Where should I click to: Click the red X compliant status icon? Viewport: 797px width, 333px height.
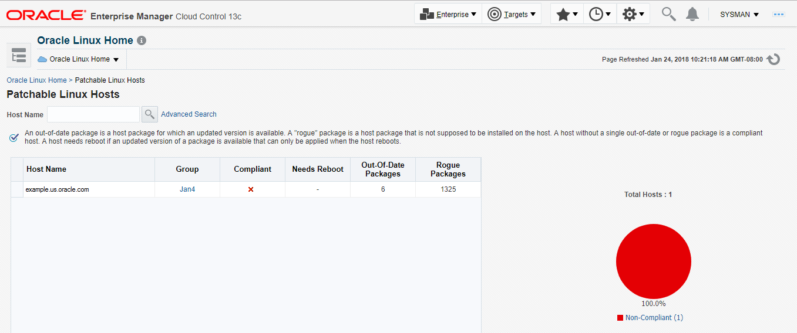pos(251,189)
